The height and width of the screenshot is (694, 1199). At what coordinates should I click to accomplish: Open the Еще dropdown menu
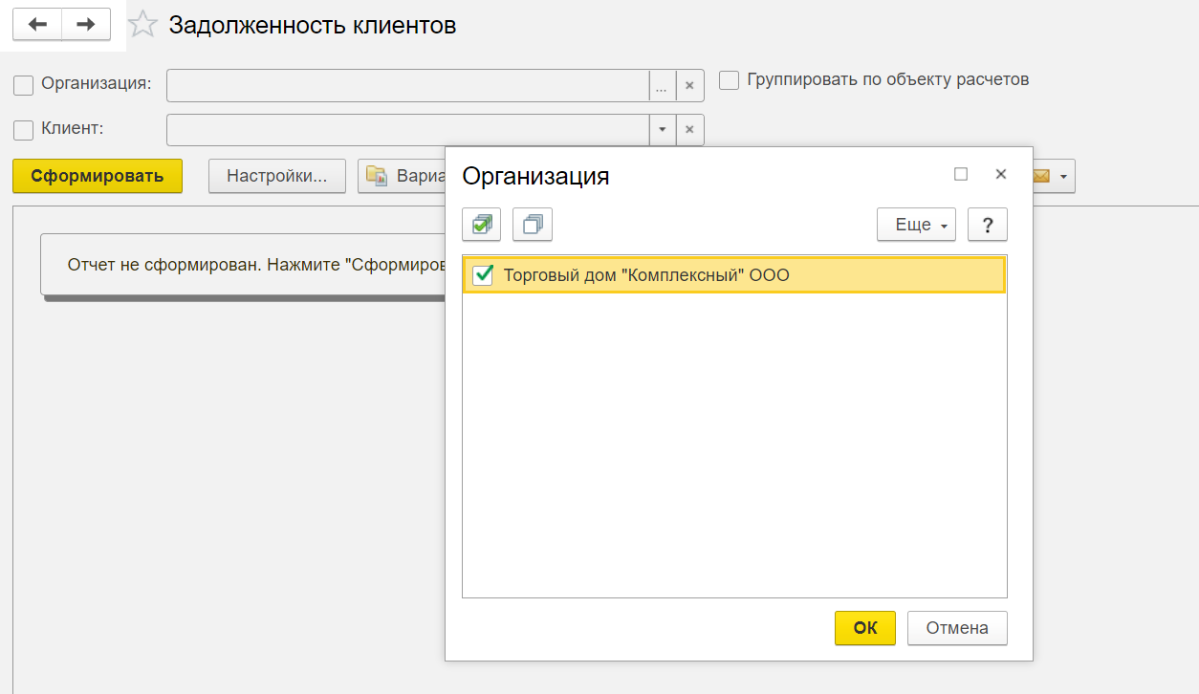[916, 226]
